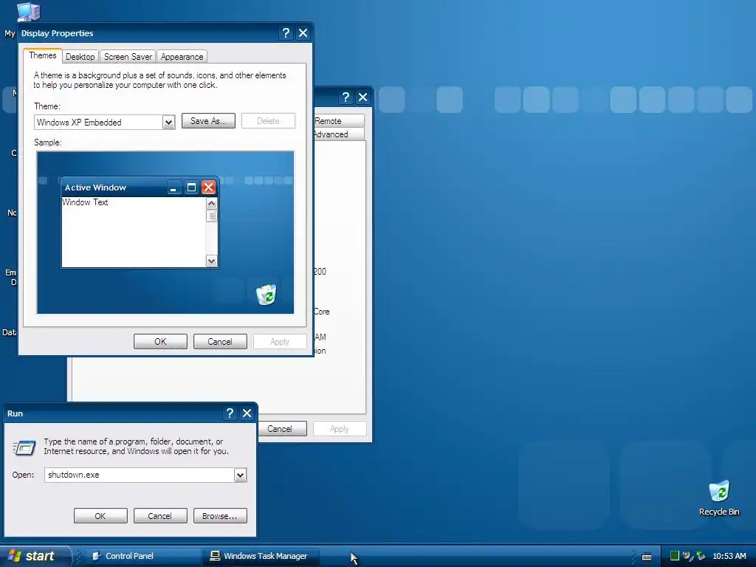The image size is (756, 567).
Task: Click the My Computer desktop icon
Action: (x=28, y=12)
